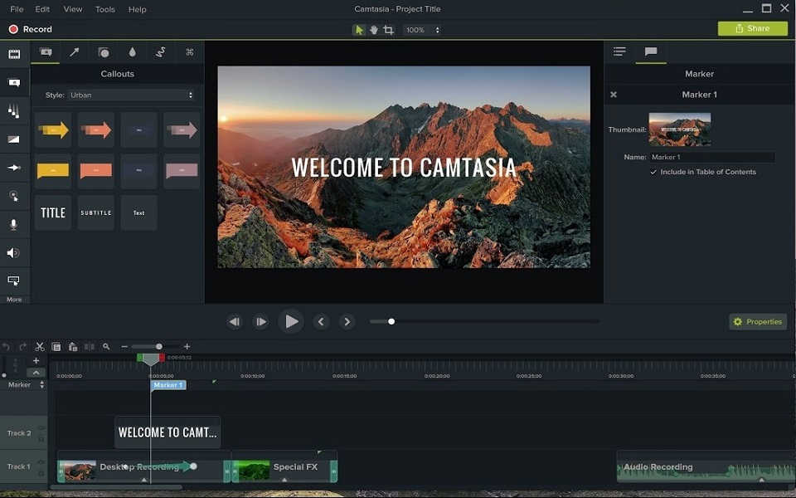Viewport: 796px width, 498px height.
Task: Choose the orange speech bubble callout
Action: pyautogui.click(x=96, y=171)
